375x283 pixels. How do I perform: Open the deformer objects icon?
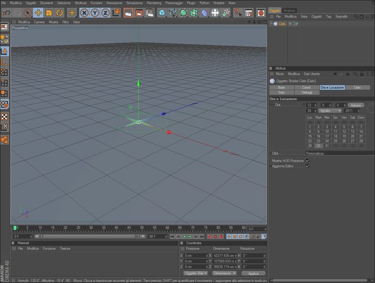click(204, 13)
